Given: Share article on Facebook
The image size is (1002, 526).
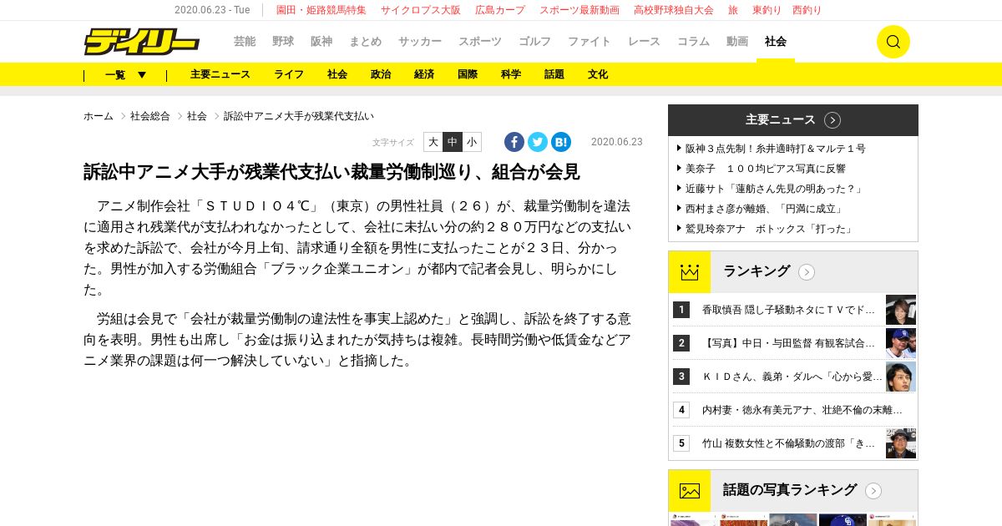Looking at the screenshot, I should [514, 142].
